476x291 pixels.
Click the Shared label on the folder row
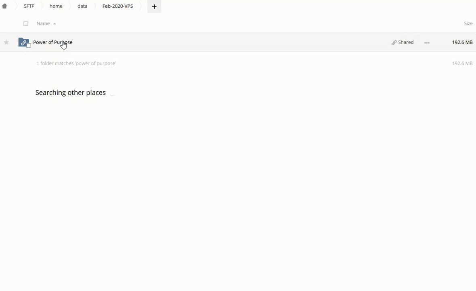coord(406,42)
